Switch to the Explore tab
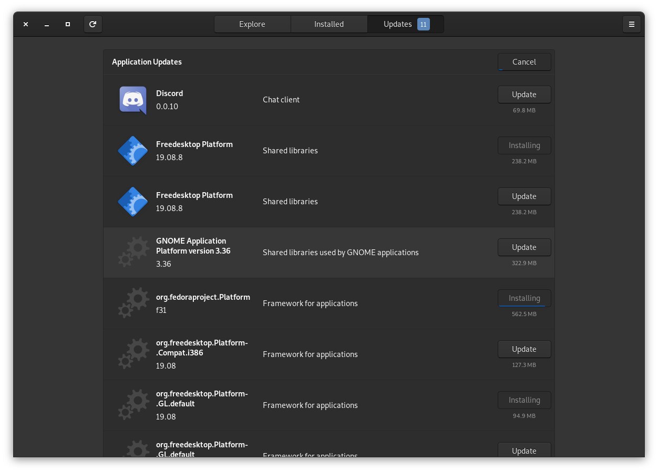 click(x=252, y=24)
